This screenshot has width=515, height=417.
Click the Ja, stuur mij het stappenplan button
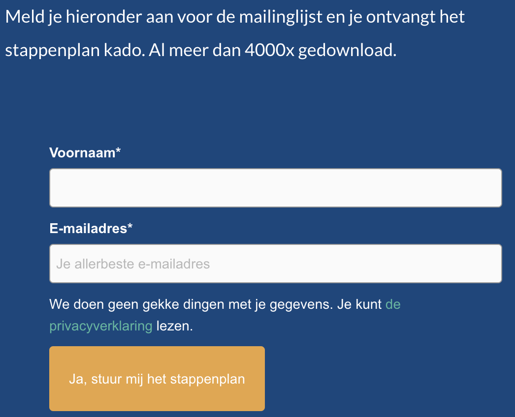pos(157,379)
